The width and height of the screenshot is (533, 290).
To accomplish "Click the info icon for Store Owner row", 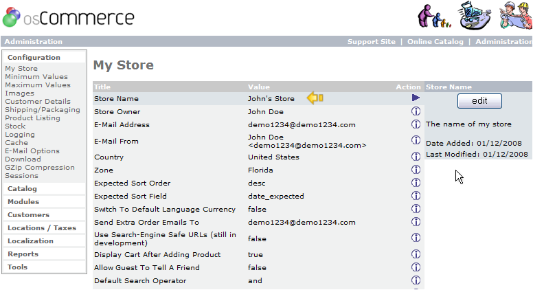I will (416, 111).
